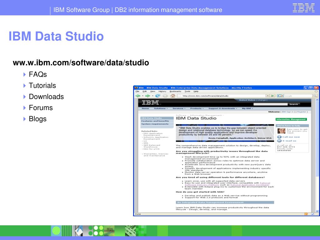Click the search magnifier button in Firefox
The image size is (320, 240).
[315, 96]
